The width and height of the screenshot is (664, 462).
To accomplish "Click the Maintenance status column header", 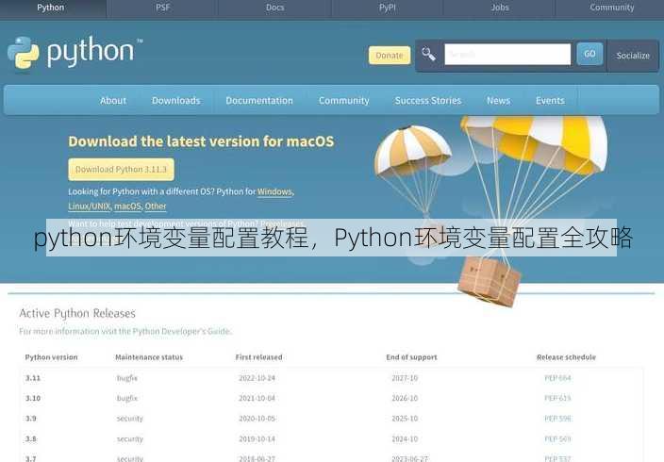I will [x=149, y=357].
